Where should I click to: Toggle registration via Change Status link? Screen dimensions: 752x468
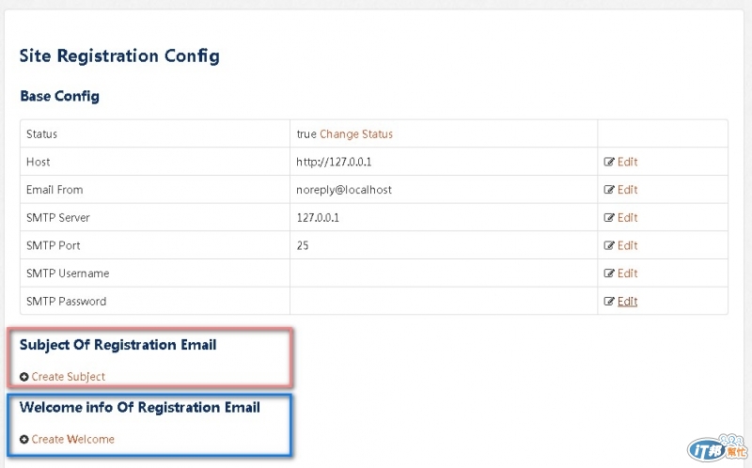click(x=356, y=134)
